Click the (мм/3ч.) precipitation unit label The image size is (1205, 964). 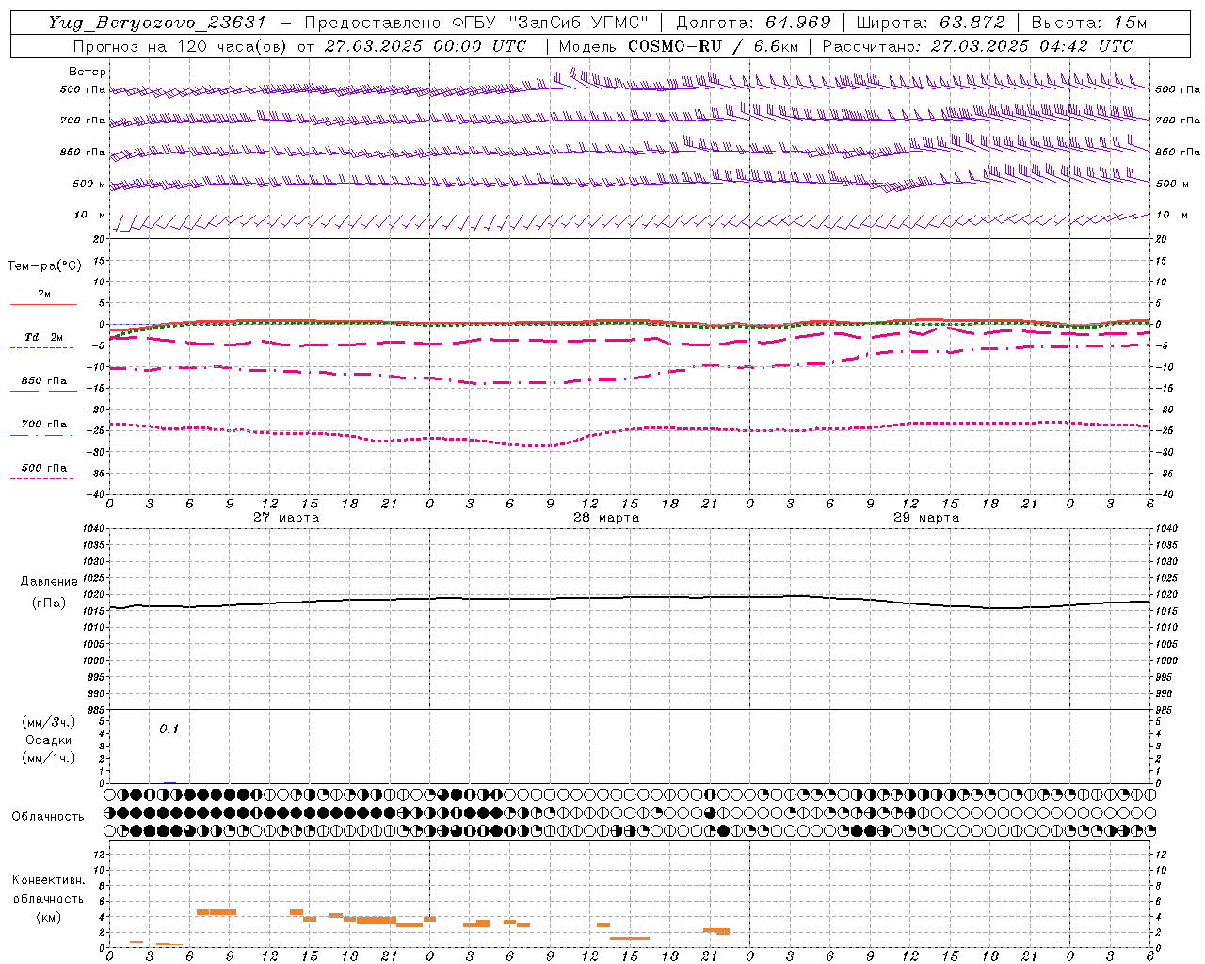pos(49,722)
